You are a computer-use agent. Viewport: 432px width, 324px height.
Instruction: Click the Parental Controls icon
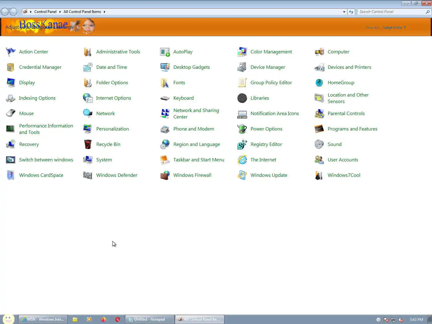tap(319, 114)
